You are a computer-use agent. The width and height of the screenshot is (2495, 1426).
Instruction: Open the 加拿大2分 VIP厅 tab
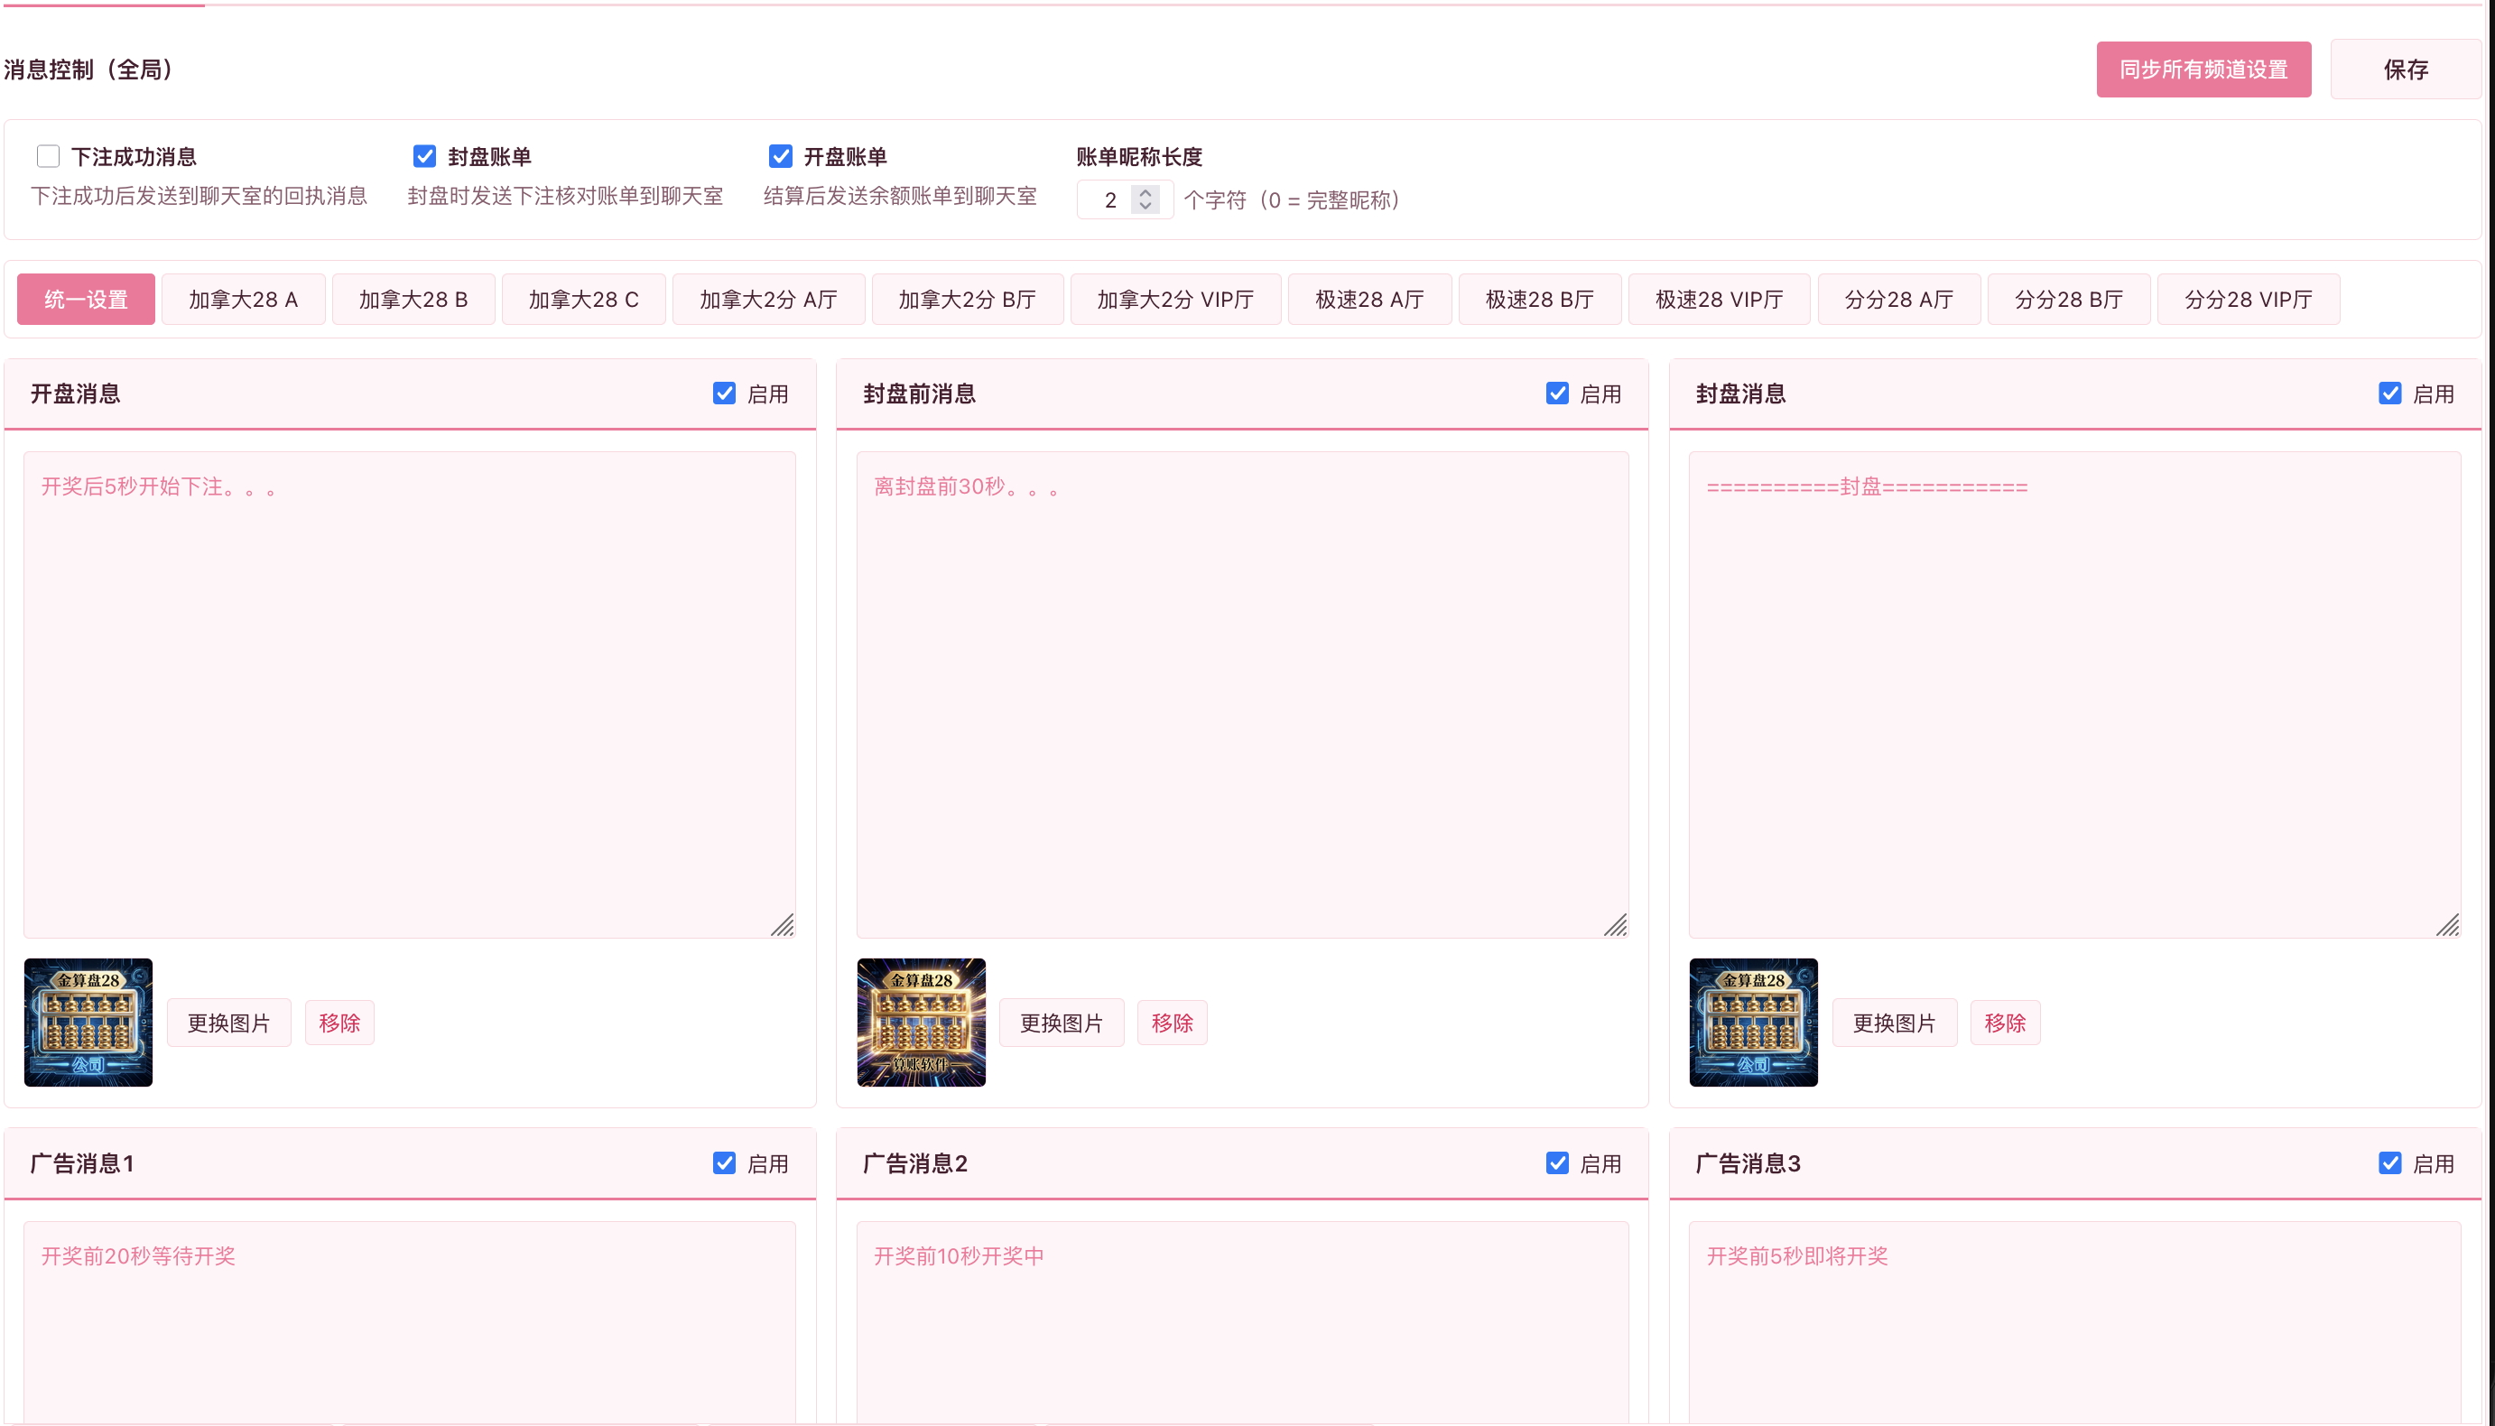pyautogui.click(x=1175, y=300)
